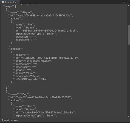Click the scrollbar up arrow
130x123 pixels.
129,6
